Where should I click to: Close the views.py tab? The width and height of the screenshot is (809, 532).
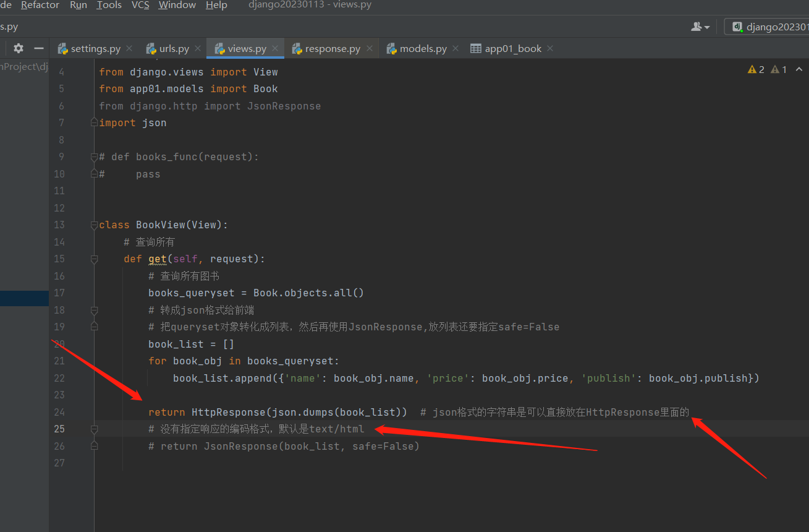(275, 48)
